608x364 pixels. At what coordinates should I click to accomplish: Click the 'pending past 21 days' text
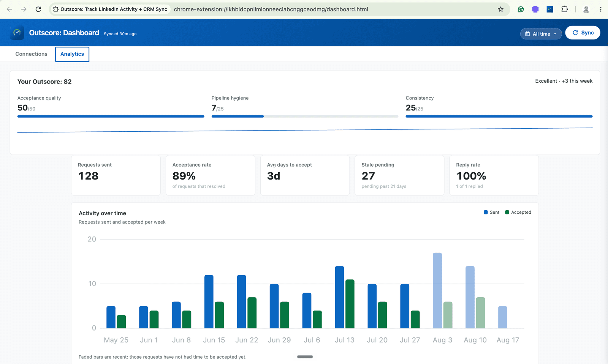point(384,186)
